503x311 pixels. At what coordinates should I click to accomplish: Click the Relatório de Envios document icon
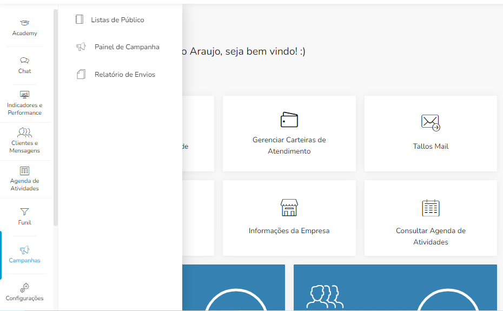pos(81,74)
